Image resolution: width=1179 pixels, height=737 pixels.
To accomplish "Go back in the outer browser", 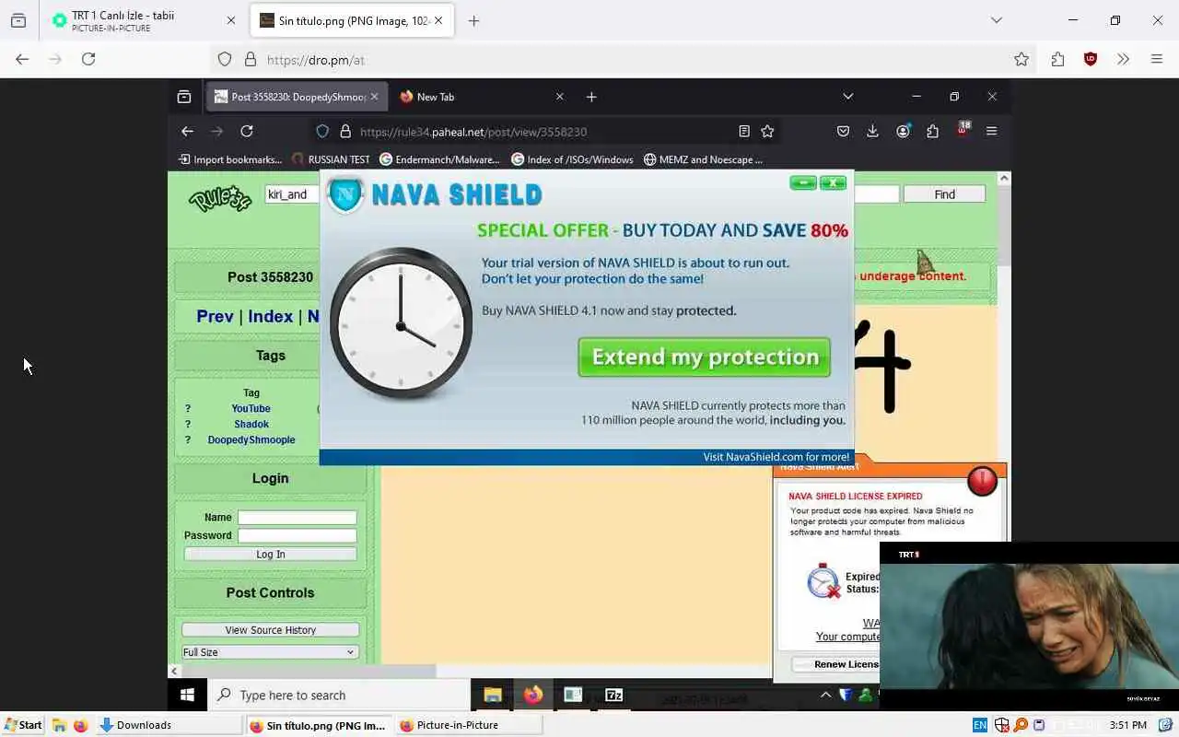I will click(22, 59).
